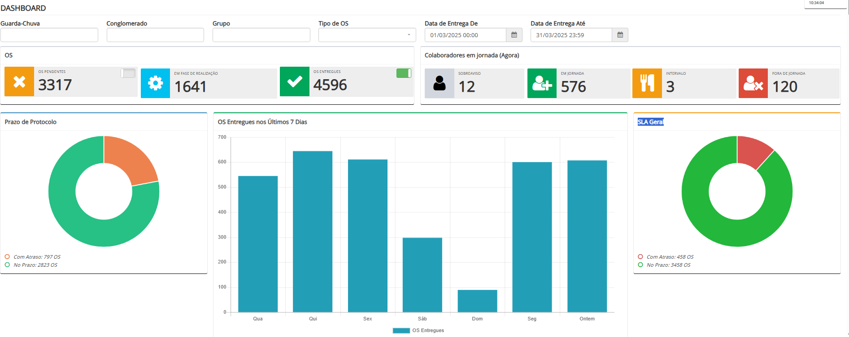Click the orange Intervalo fork-and-knife icon
The image size is (849, 337).
[647, 83]
